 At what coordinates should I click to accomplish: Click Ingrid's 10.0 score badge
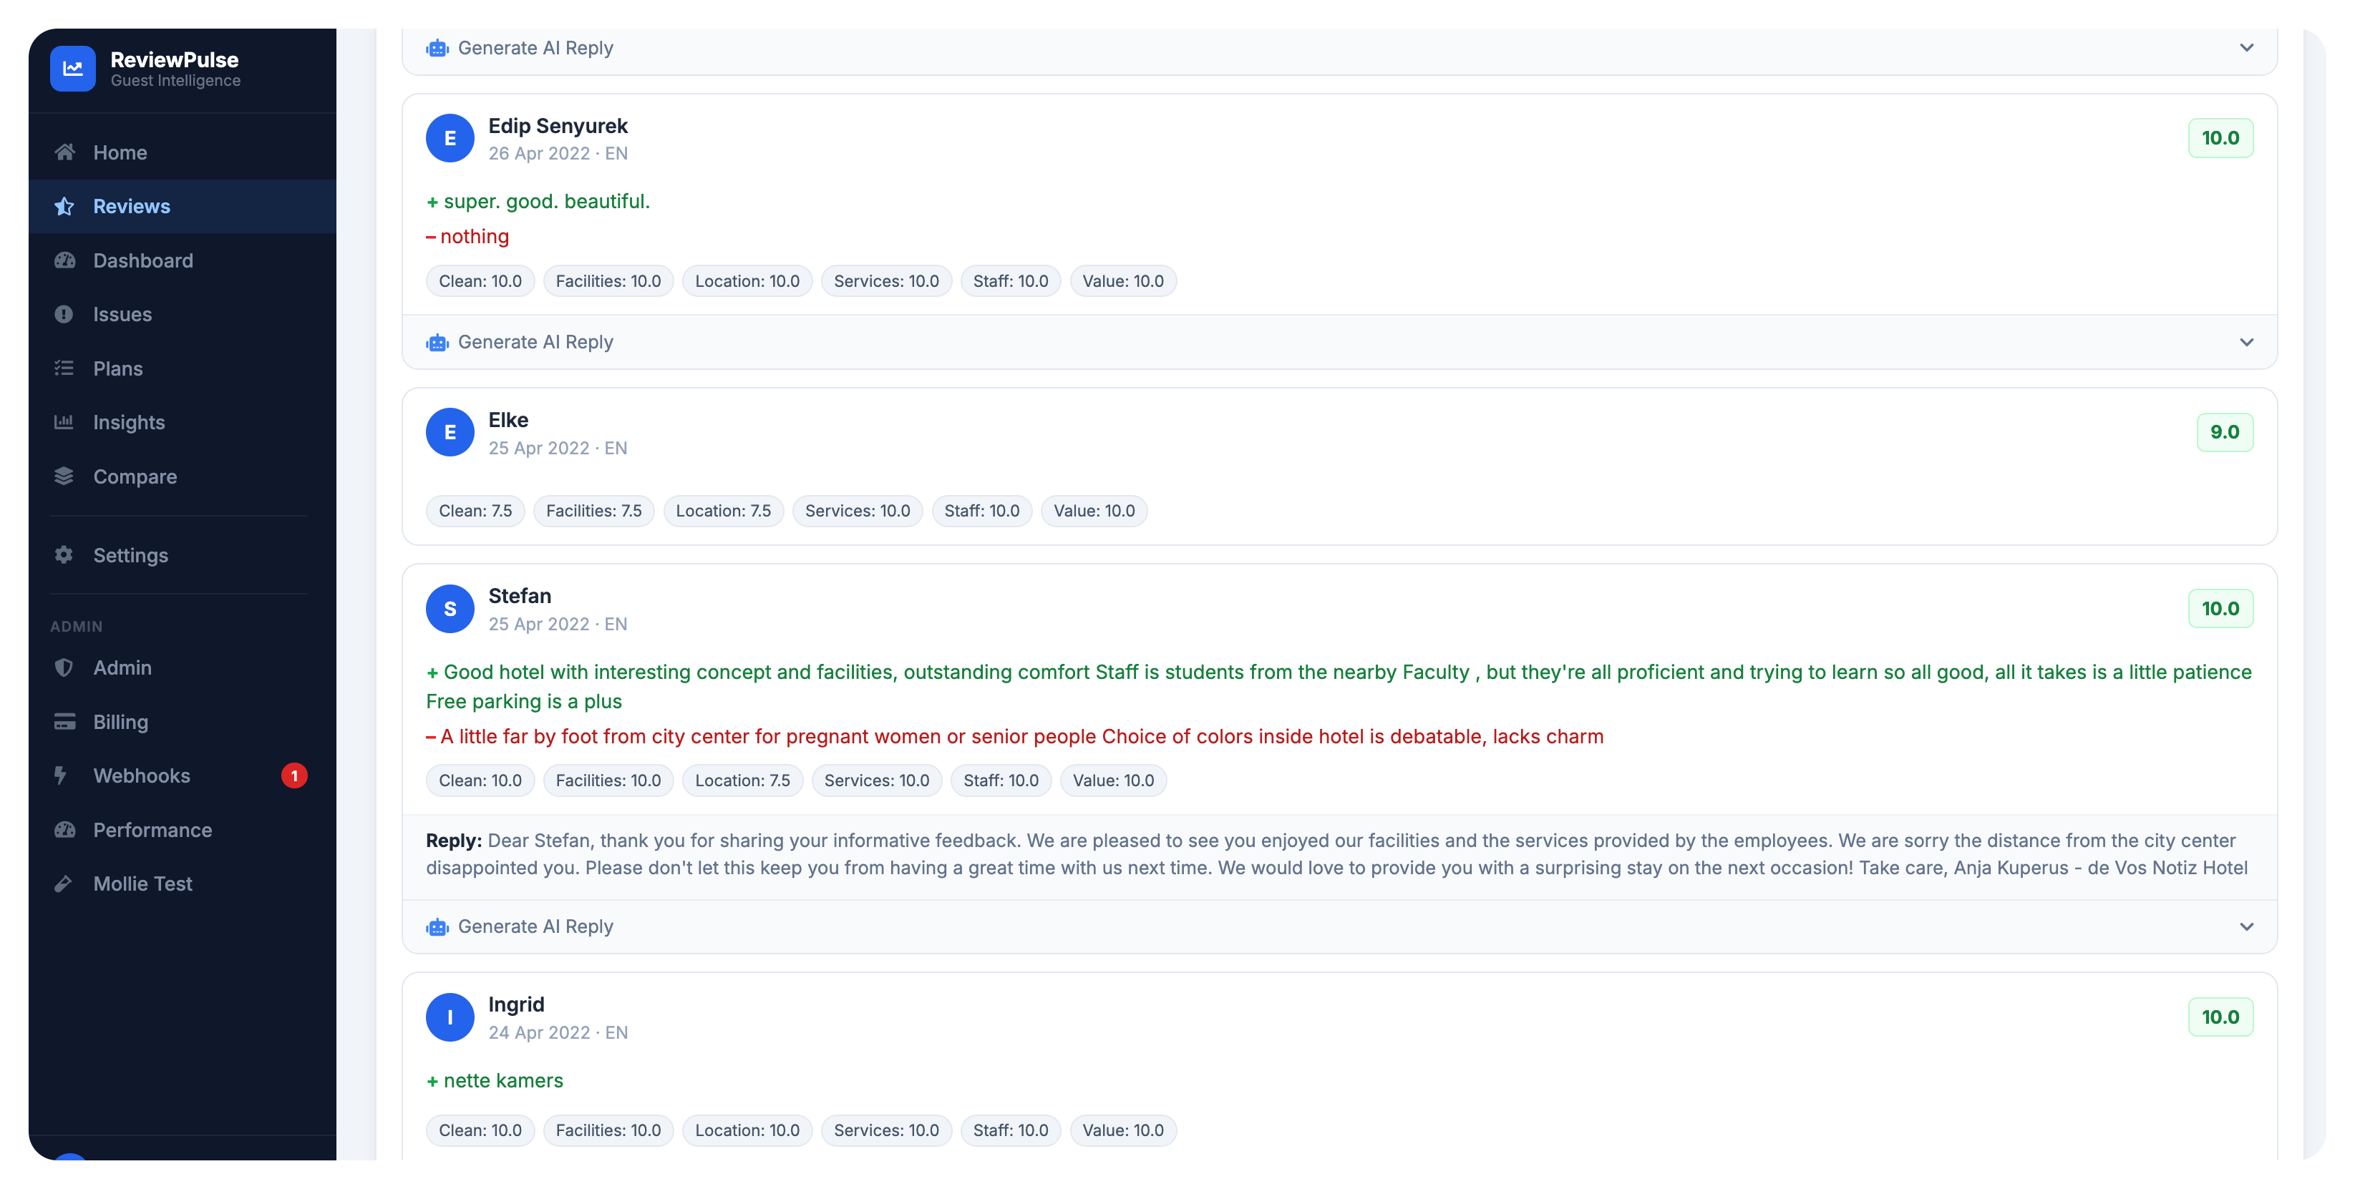[x=2220, y=1017]
